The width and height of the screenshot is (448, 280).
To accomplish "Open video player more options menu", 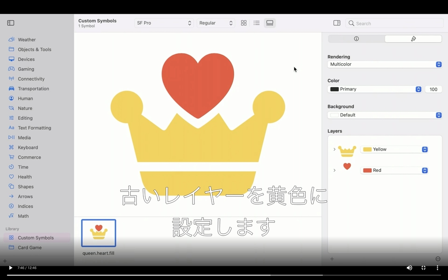I will point(437,268).
